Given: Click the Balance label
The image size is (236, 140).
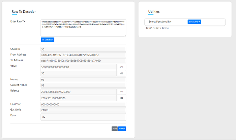Looking at the screenshot, I should pyautogui.click(x=15, y=91).
